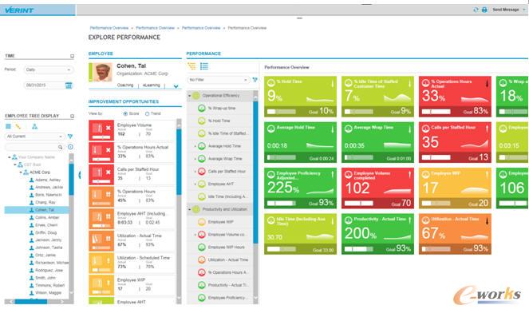The width and height of the screenshot is (529, 313).
Task: Switch employee tree to list view icon
Action: 9,126
